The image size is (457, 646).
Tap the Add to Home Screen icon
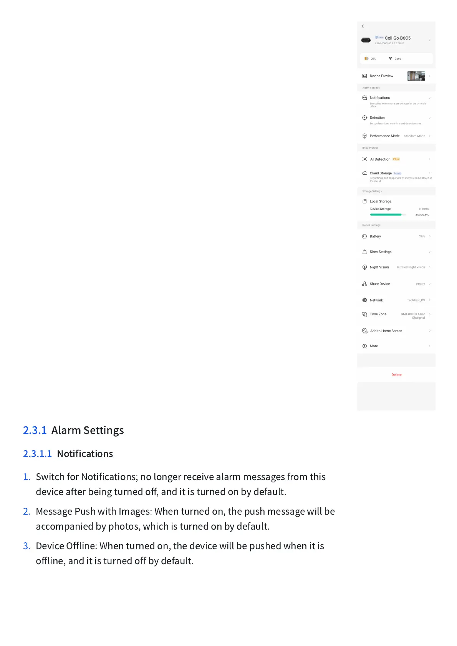coord(364,331)
